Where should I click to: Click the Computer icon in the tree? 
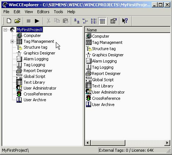[19, 35]
